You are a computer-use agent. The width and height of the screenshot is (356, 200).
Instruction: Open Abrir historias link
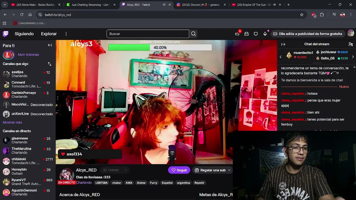[x=28, y=55]
